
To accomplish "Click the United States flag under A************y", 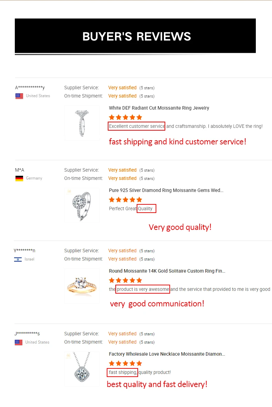I will click(19, 96).
